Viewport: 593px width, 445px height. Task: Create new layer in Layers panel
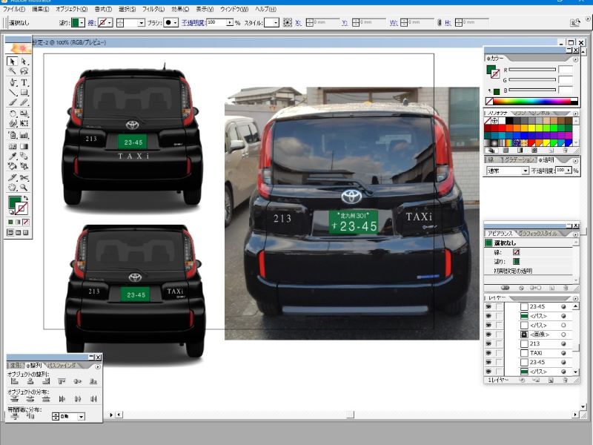click(x=551, y=380)
